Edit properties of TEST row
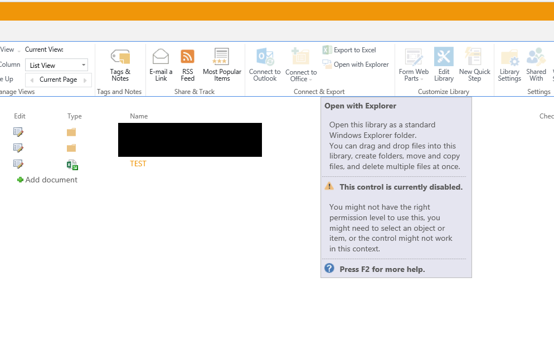The width and height of the screenshot is (554, 337). click(x=18, y=164)
